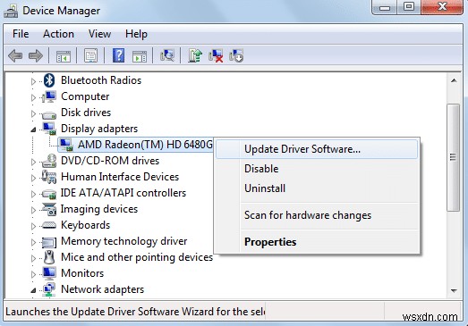468x326 pixels.
Task: Minimize the Device Manager window
Action: (385, 7)
